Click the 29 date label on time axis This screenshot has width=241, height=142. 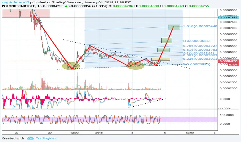point(50,133)
